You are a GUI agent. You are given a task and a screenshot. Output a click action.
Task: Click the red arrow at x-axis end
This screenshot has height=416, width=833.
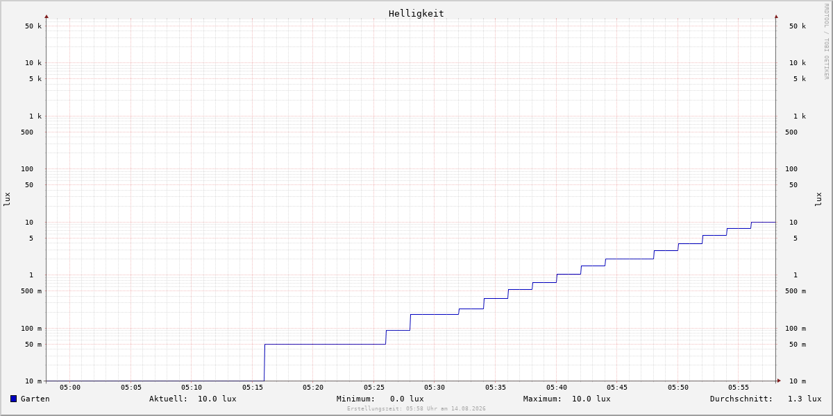(779, 381)
